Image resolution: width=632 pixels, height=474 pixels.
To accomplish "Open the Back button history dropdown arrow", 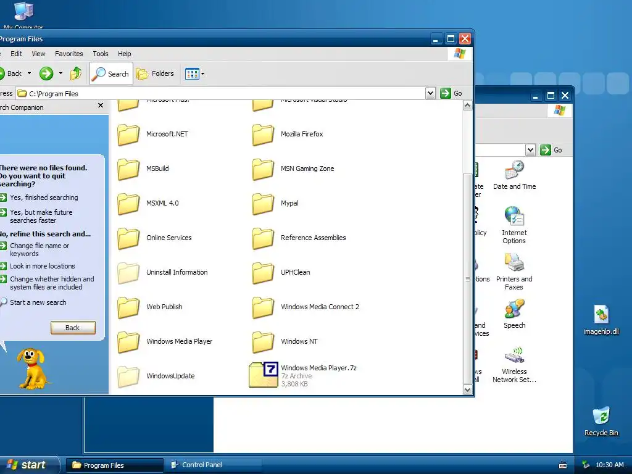I will click(x=29, y=73).
